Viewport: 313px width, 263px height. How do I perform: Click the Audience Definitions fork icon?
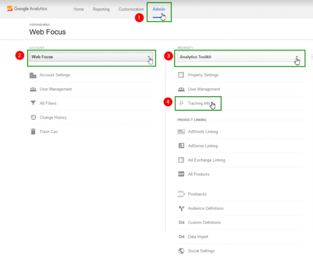[181, 209]
